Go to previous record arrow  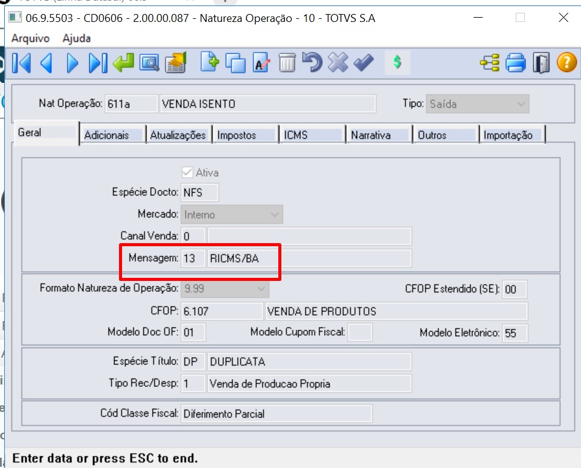[x=46, y=63]
